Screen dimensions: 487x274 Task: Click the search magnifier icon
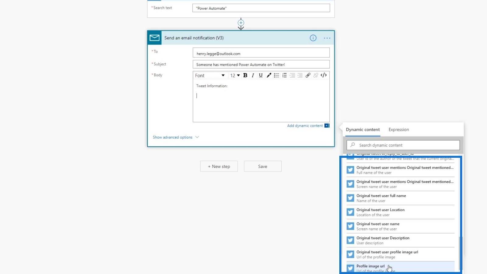point(352,145)
